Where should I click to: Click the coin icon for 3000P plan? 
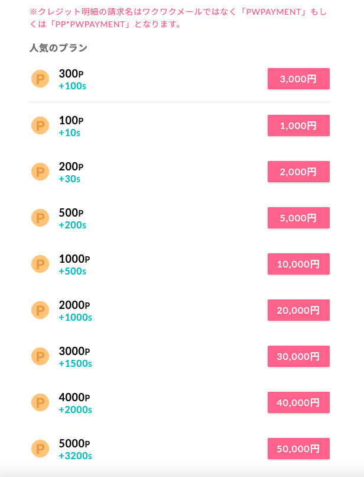tap(40, 356)
